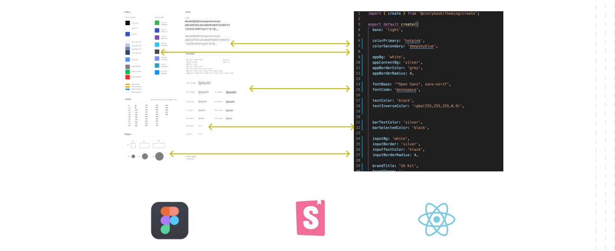The width and height of the screenshot is (615, 251).
Task: Click the textInverseColor rgba line
Action: click(x=418, y=106)
